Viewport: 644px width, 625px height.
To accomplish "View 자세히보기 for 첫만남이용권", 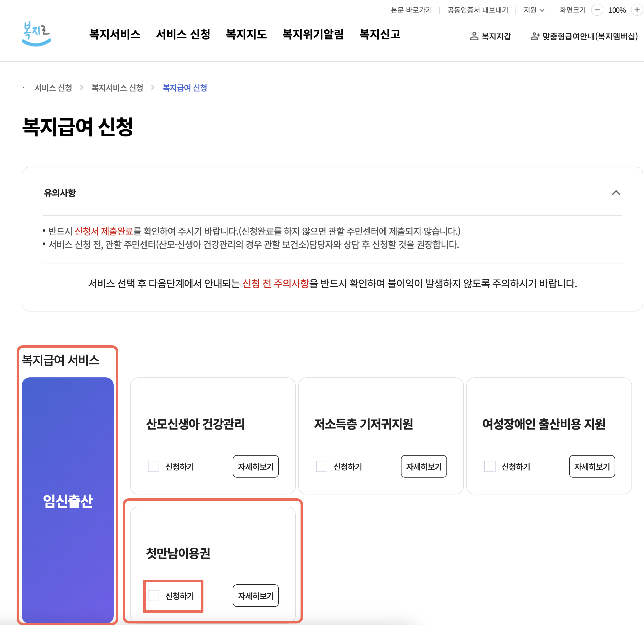I will tap(256, 595).
